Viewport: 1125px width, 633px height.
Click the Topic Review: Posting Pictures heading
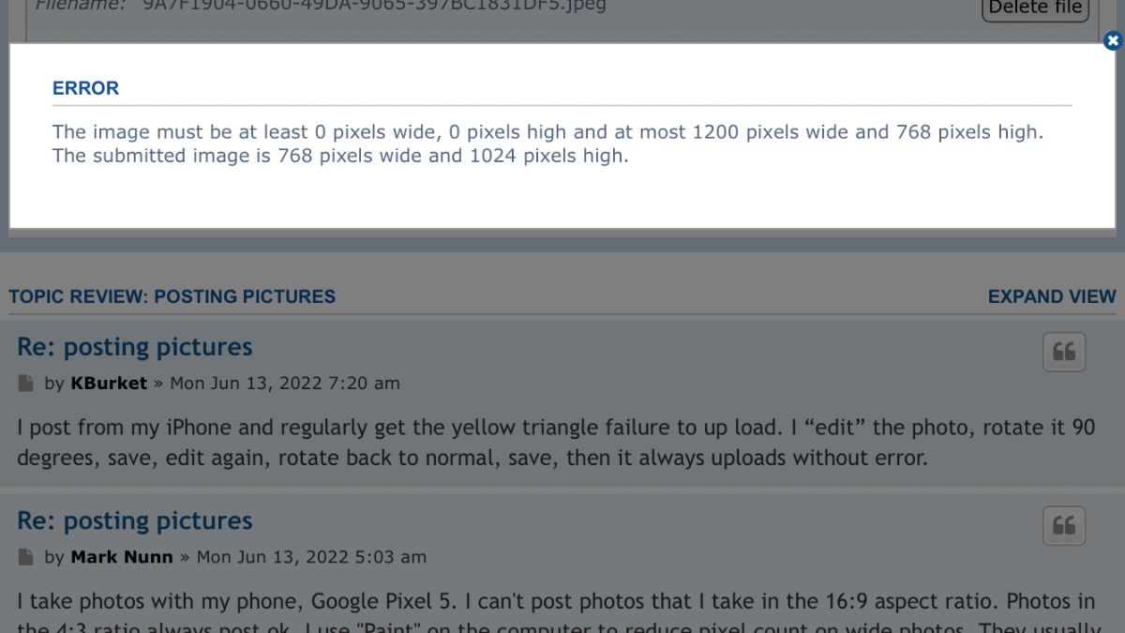pos(172,296)
